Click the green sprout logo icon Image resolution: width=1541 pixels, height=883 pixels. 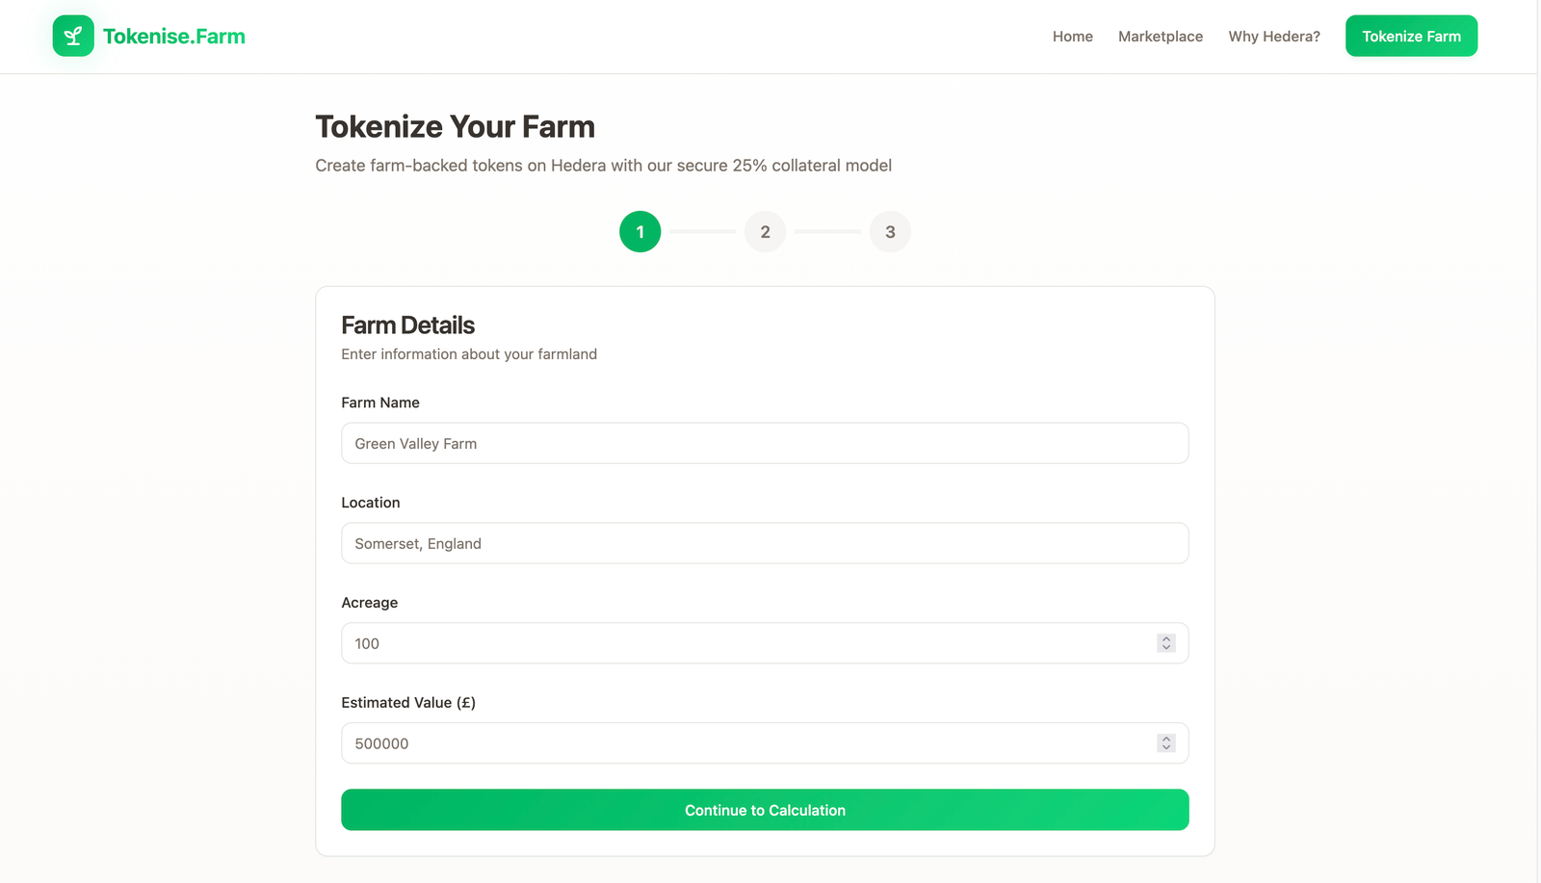tap(73, 37)
